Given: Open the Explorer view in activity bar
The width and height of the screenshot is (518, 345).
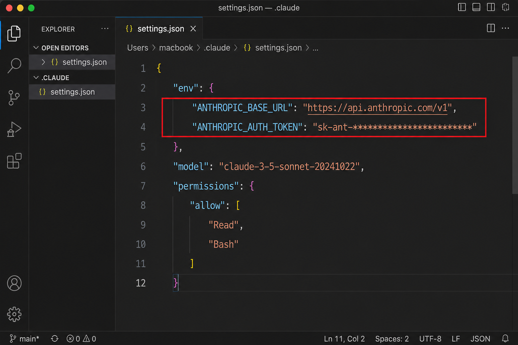Looking at the screenshot, I should point(14,34).
